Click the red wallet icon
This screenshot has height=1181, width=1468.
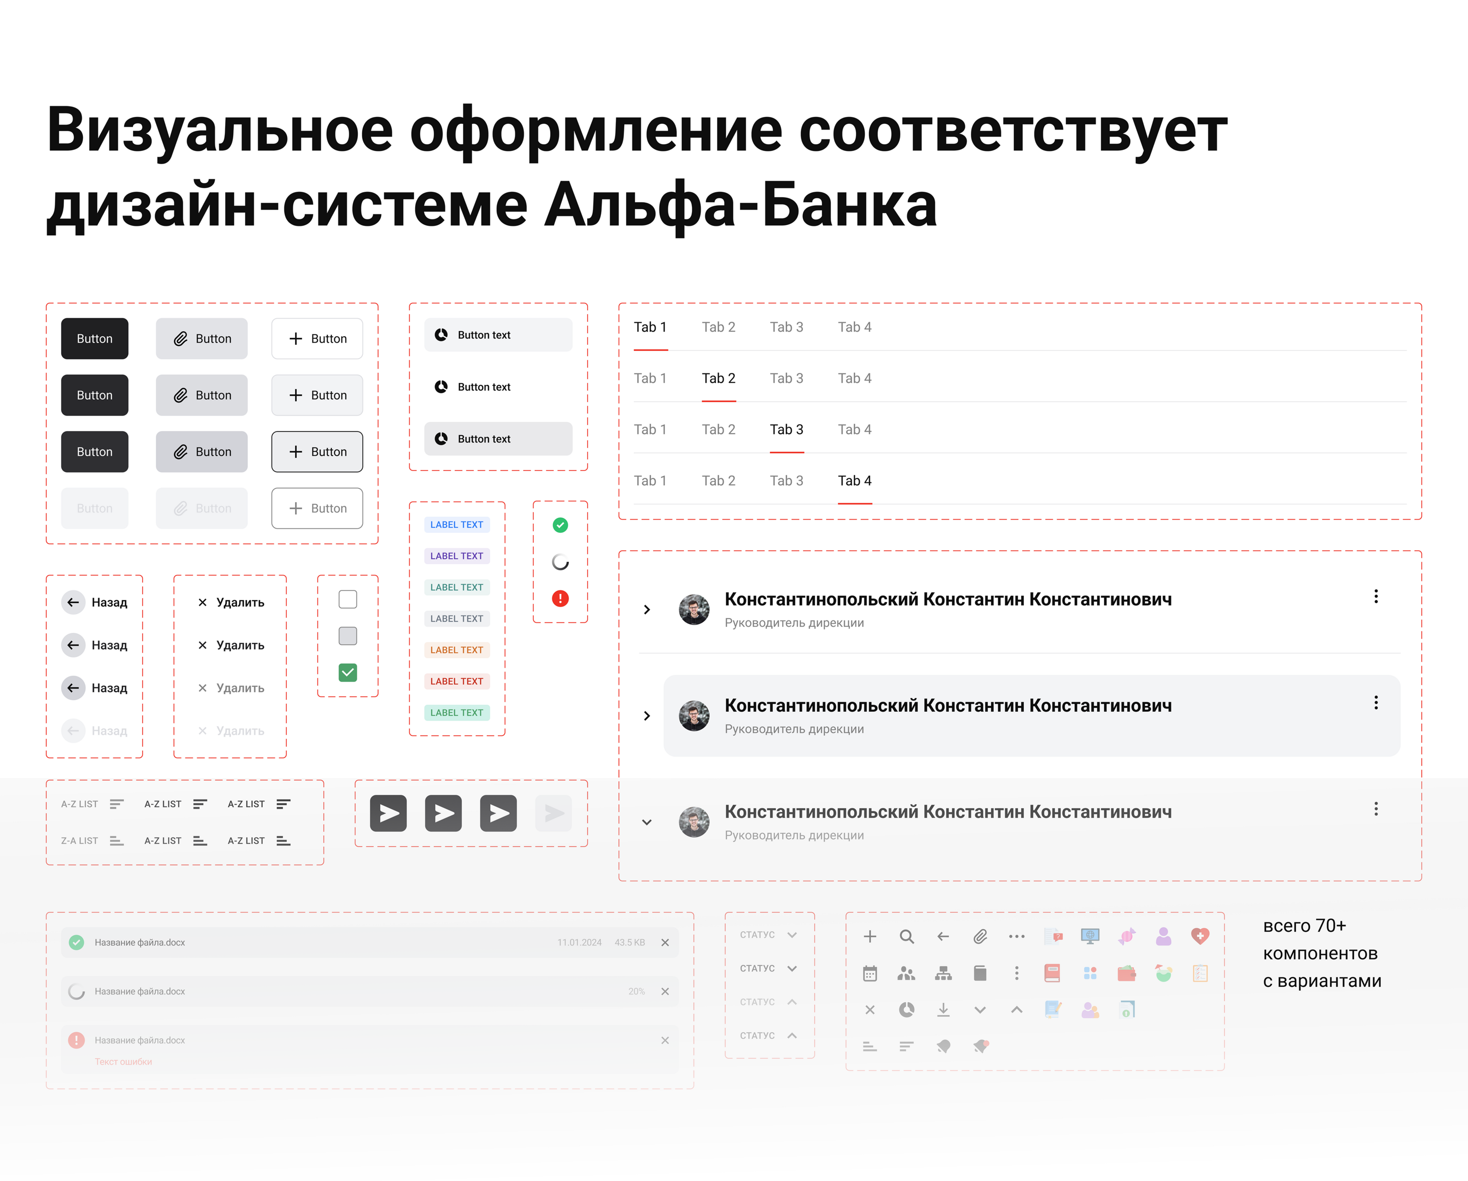pyautogui.click(x=1126, y=973)
